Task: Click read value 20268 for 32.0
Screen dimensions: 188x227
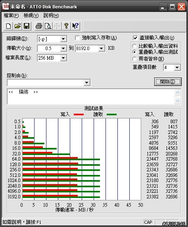Action: coord(171,153)
